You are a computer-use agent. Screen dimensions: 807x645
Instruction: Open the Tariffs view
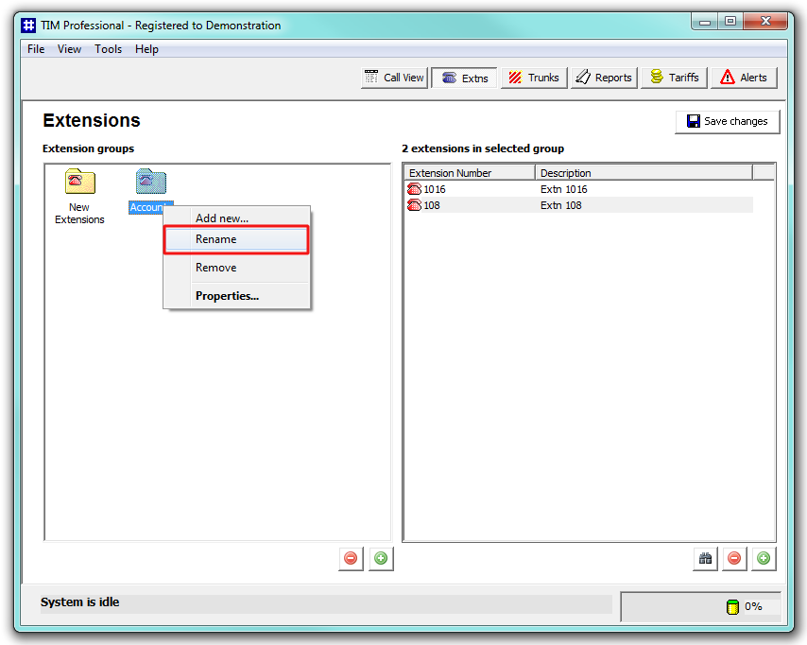674,78
